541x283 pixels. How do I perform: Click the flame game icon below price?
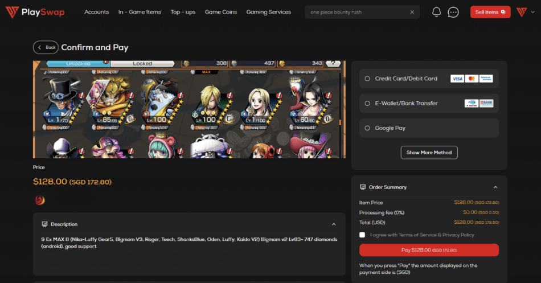point(39,200)
